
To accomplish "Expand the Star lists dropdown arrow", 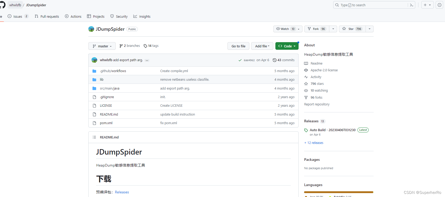I will [369, 29].
